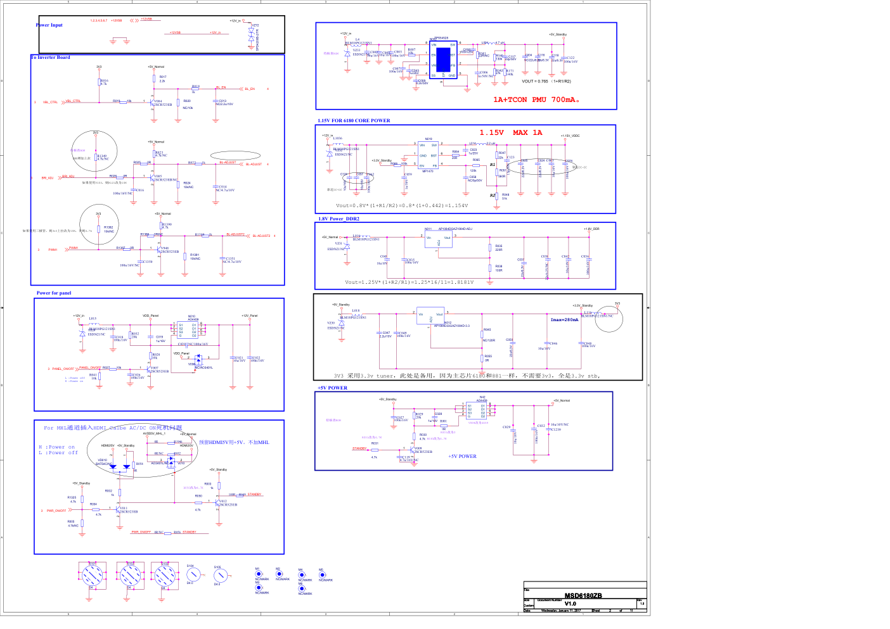Screen dimensions: 890x629
Task: Click the red BL_EN output port
Action: [250, 89]
